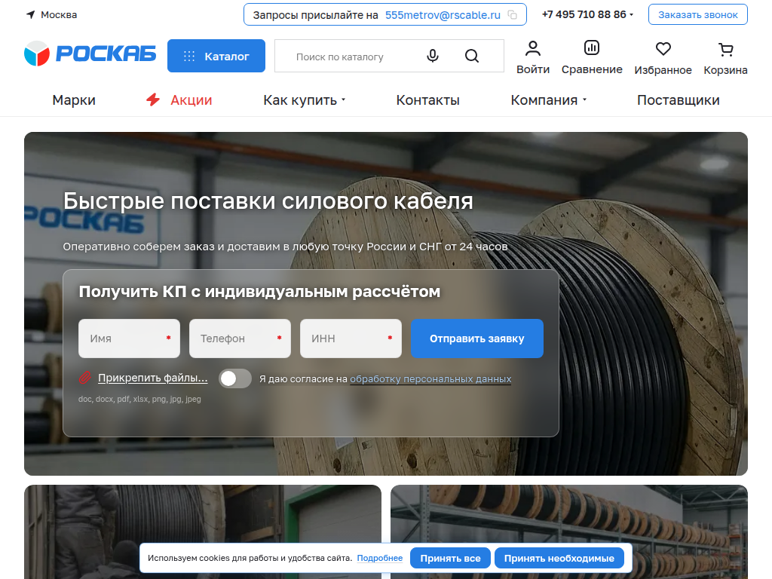Click the red lightning icon beside Акции
The height and width of the screenshot is (579, 772).
[153, 100]
